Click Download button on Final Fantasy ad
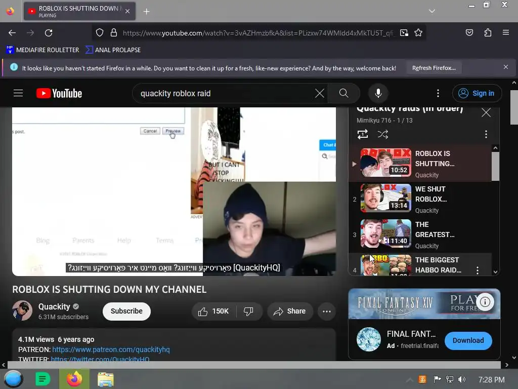The width and height of the screenshot is (518, 389). (x=468, y=341)
